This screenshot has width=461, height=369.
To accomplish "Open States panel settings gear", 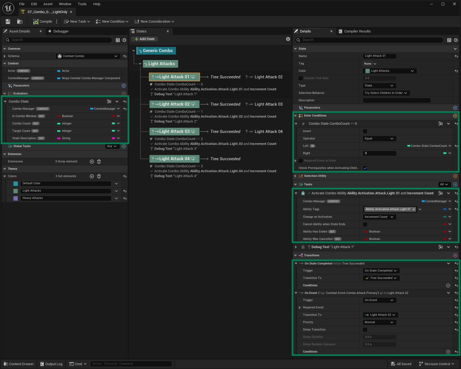I will [288, 39].
